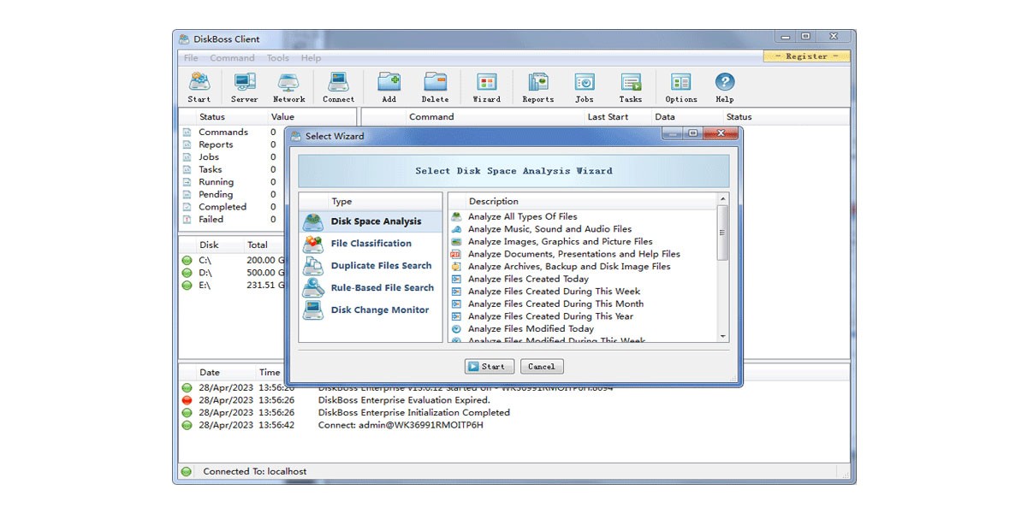
Task: Click the Register button
Action: (806, 56)
